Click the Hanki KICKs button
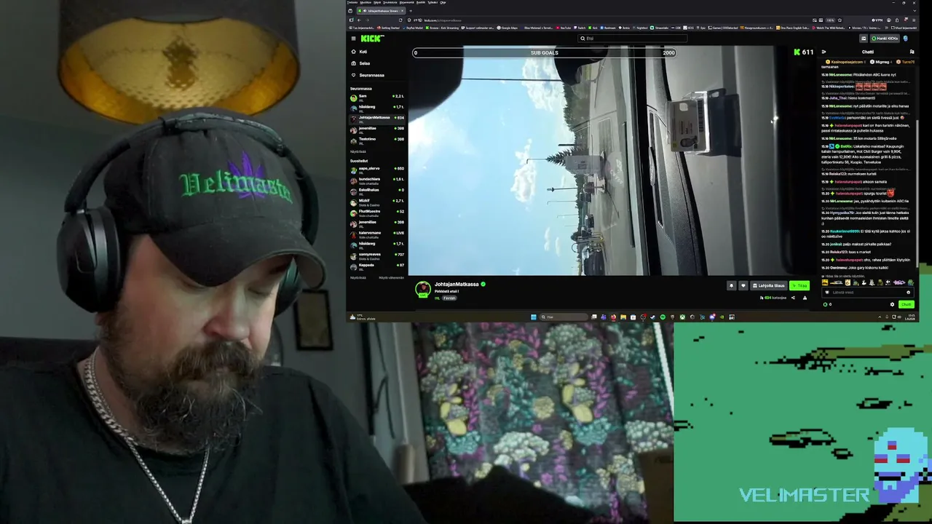This screenshot has height=524, width=932. coord(885,39)
